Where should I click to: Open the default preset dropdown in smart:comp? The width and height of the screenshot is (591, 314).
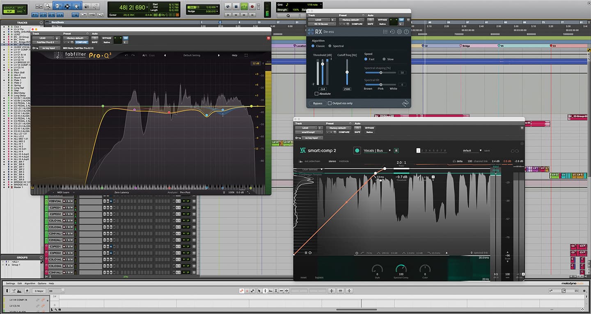point(472,150)
